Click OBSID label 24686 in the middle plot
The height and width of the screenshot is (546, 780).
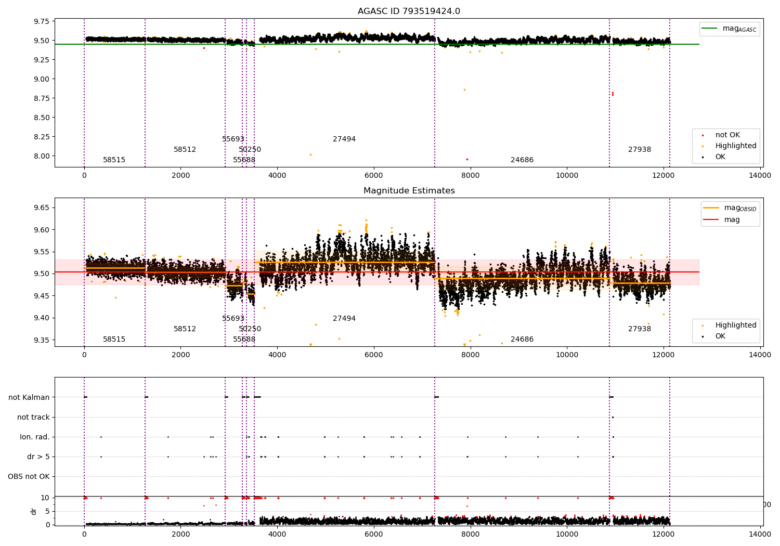(x=522, y=340)
